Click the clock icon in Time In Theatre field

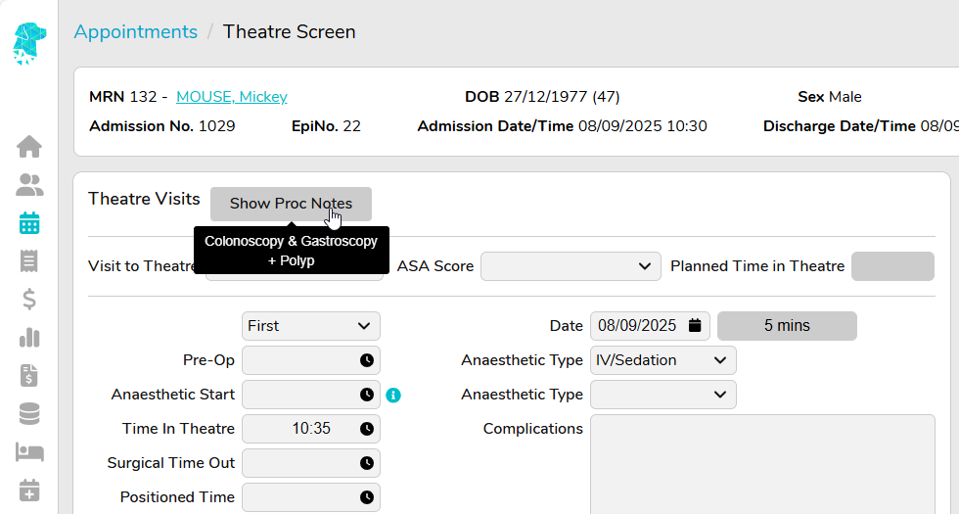(x=366, y=429)
